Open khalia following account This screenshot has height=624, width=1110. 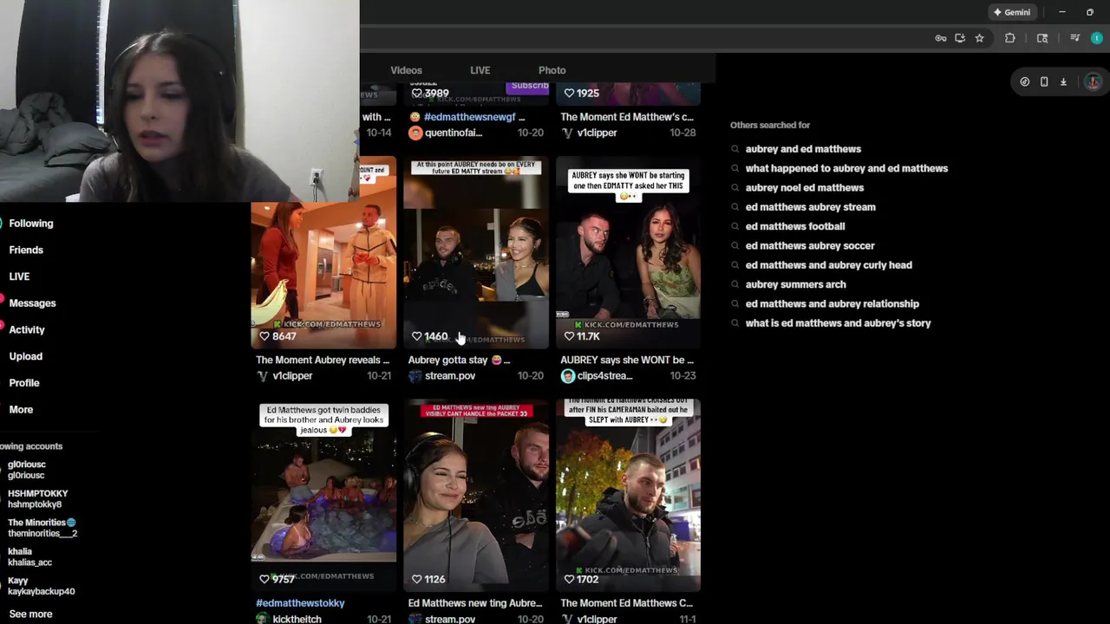click(29, 556)
